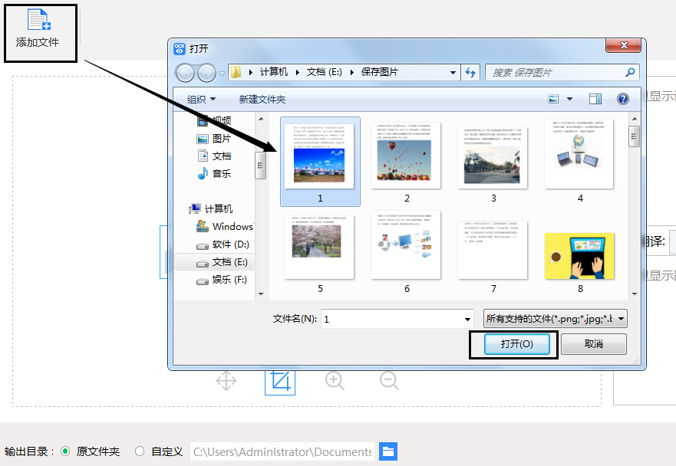Click the help question mark icon
Image resolution: width=676 pixels, height=466 pixels.
pos(623,99)
